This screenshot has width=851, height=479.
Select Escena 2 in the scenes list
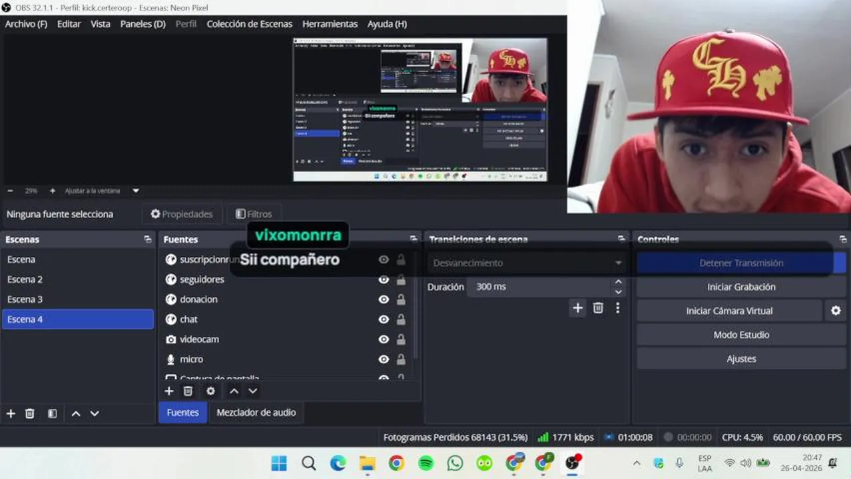[x=78, y=279]
